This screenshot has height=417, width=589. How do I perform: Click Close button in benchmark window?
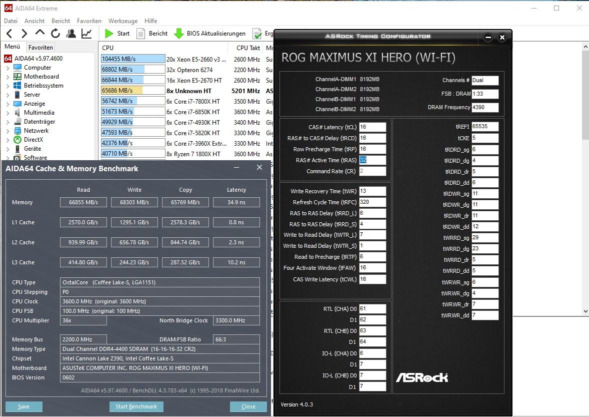248,406
